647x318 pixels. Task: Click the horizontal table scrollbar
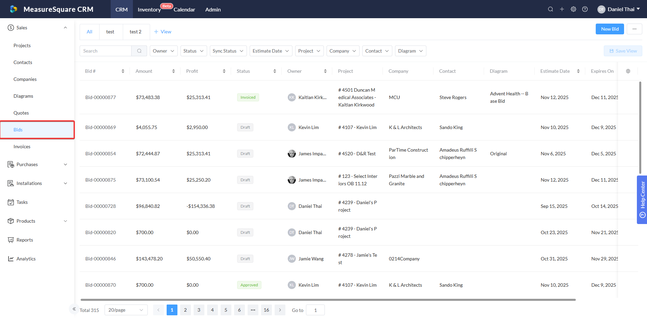(328, 299)
